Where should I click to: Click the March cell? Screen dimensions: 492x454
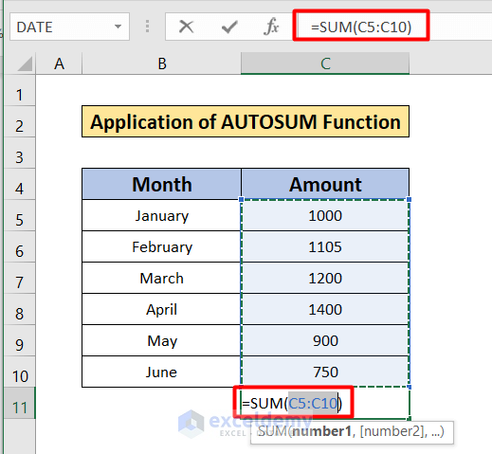161,278
